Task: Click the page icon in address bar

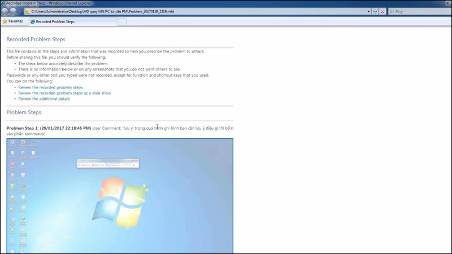Action: (x=28, y=11)
